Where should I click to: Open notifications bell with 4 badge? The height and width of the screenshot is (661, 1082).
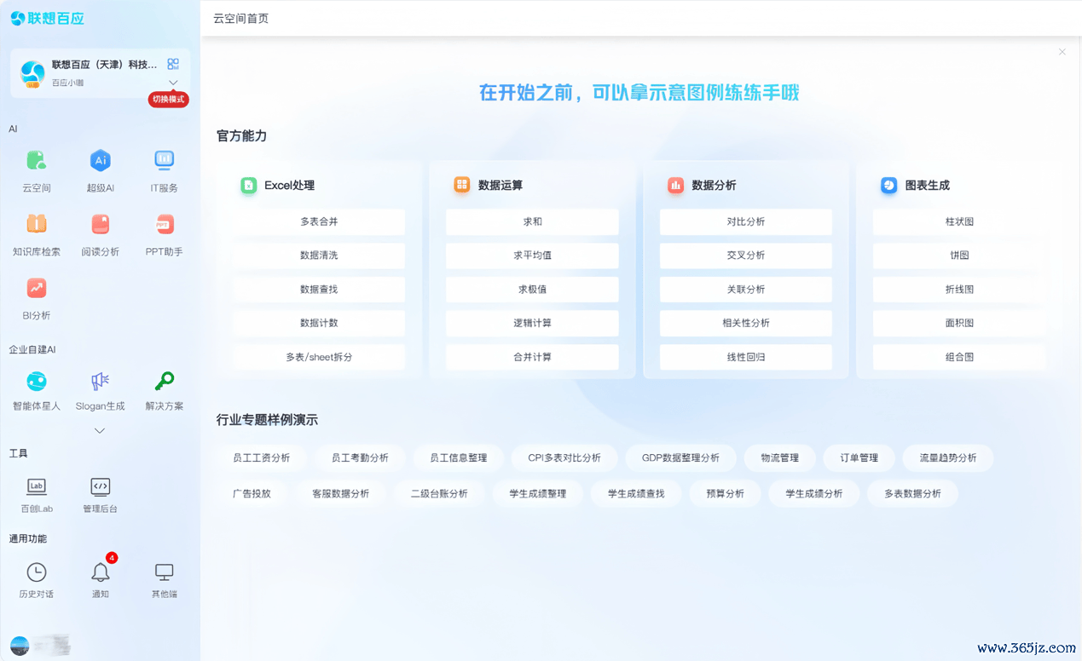pos(101,572)
